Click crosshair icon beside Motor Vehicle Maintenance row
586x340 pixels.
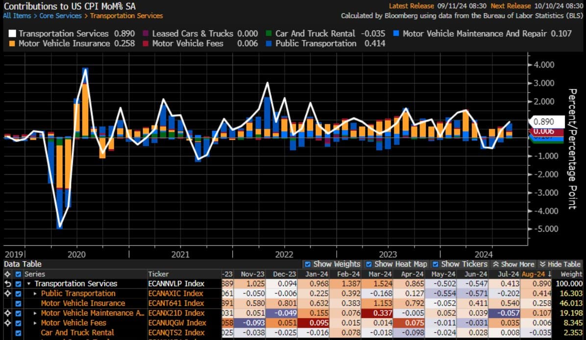point(7,313)
